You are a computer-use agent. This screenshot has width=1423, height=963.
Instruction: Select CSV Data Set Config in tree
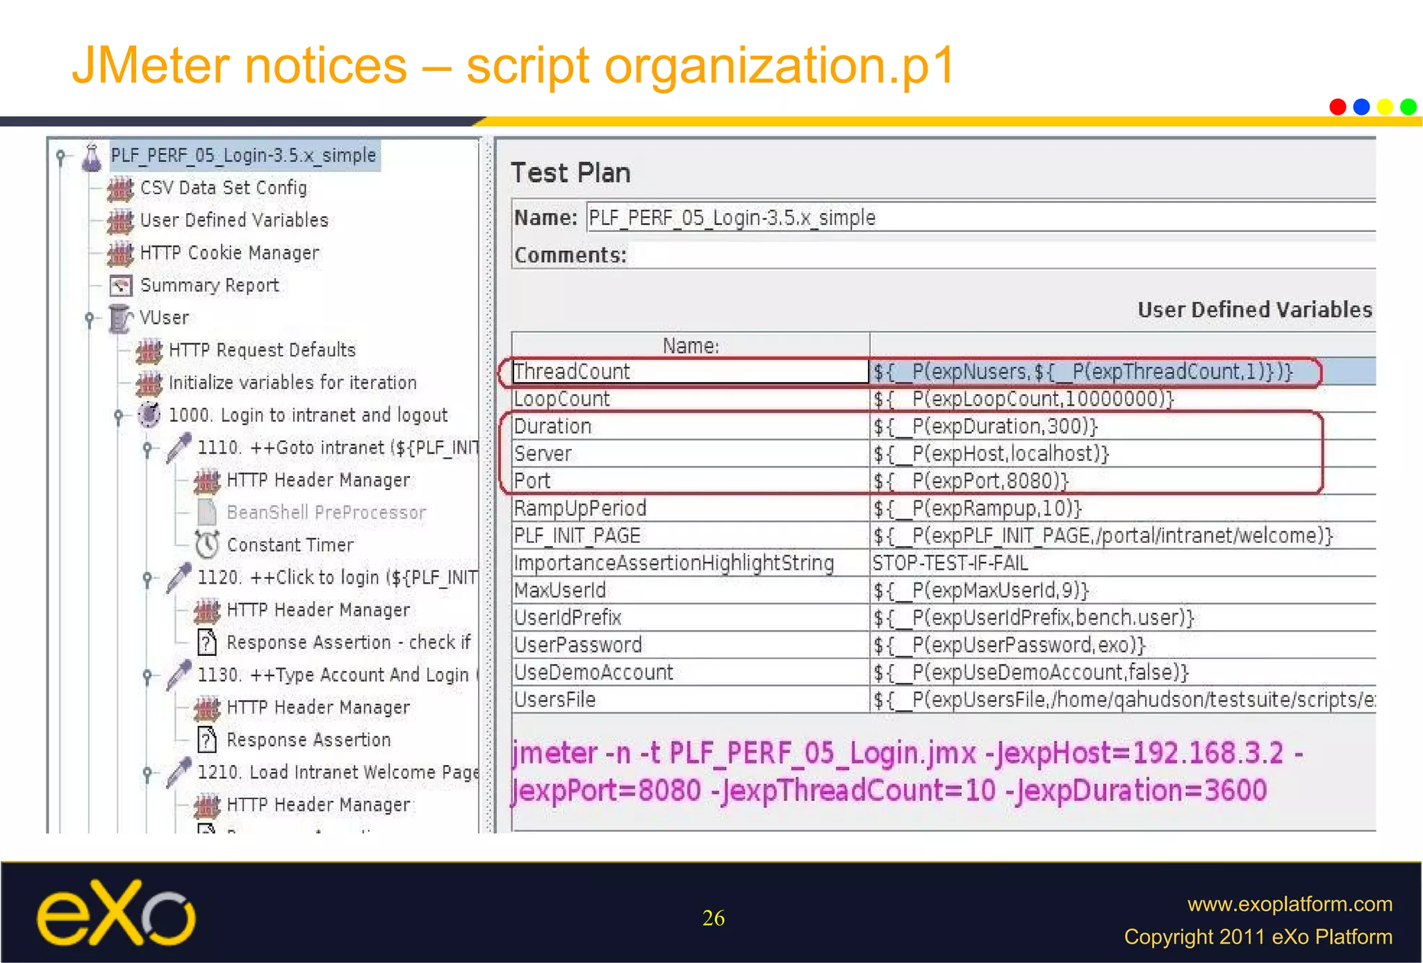coord(224,188)
